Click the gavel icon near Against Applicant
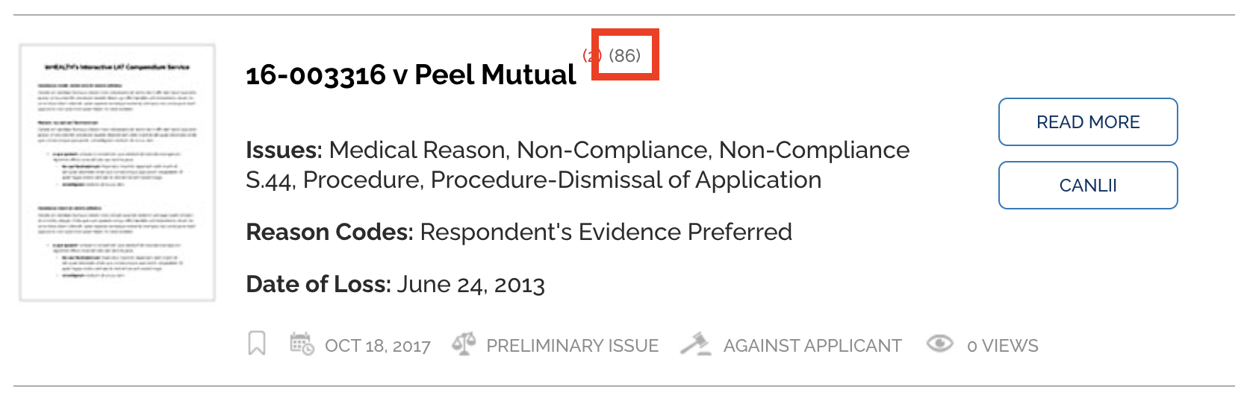The height and width of the screenshot is (395, 1247). pyautogui.click(x=696, y=344)
